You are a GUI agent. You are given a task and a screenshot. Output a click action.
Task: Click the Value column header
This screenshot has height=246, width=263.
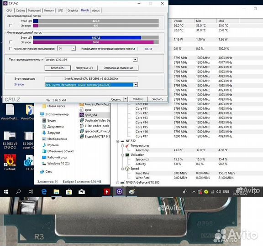183,21
